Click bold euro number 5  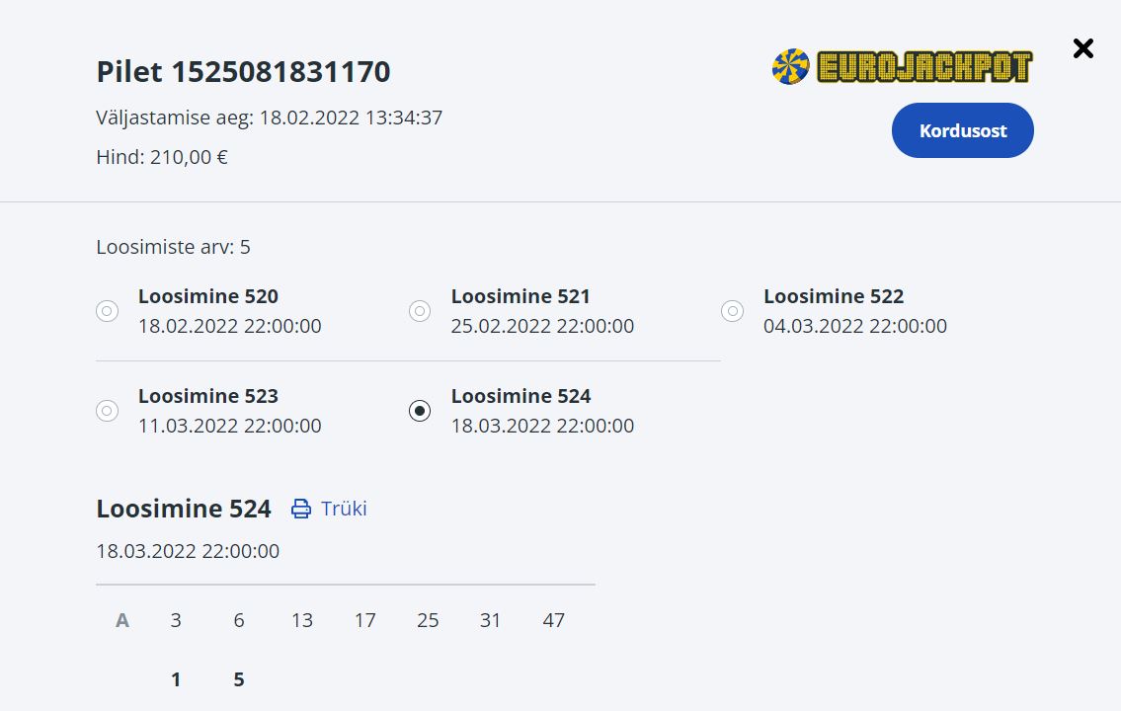239,679
